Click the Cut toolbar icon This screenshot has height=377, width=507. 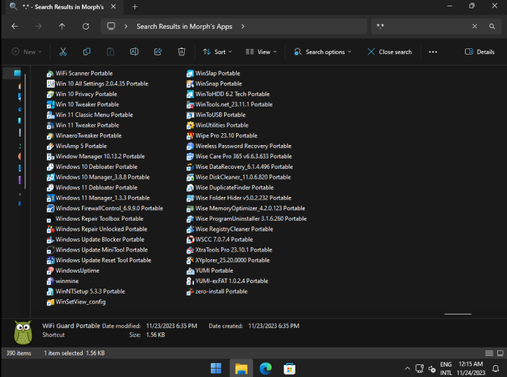tap(63, 52)
